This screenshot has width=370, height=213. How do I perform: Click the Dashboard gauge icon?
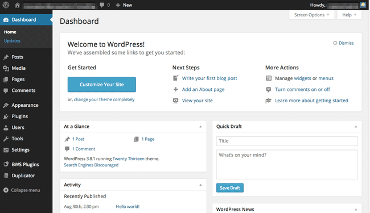(6, 20)
